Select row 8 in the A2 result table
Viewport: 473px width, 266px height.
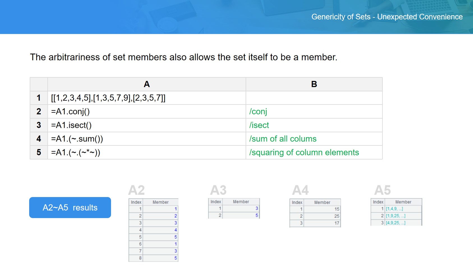pos(153,258)
